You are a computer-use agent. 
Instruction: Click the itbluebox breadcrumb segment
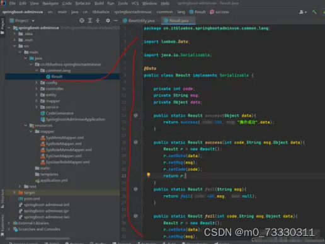tap(101, 12)
